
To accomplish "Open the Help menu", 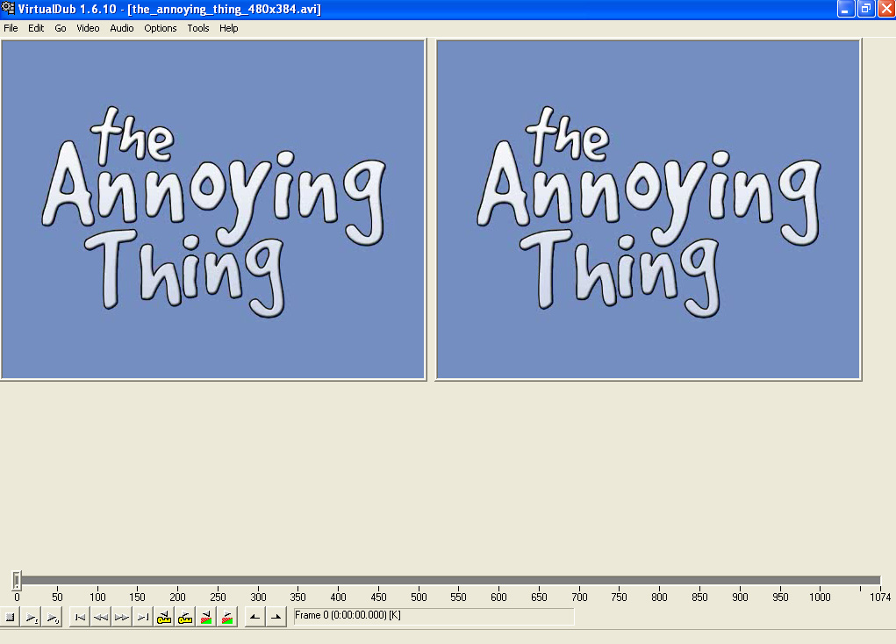I will (228, 28).
